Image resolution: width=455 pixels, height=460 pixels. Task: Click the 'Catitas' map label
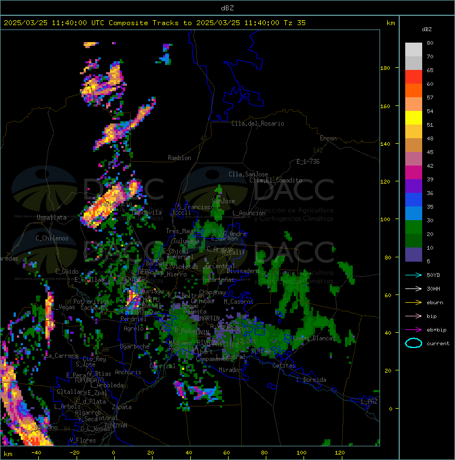point(284,366)
